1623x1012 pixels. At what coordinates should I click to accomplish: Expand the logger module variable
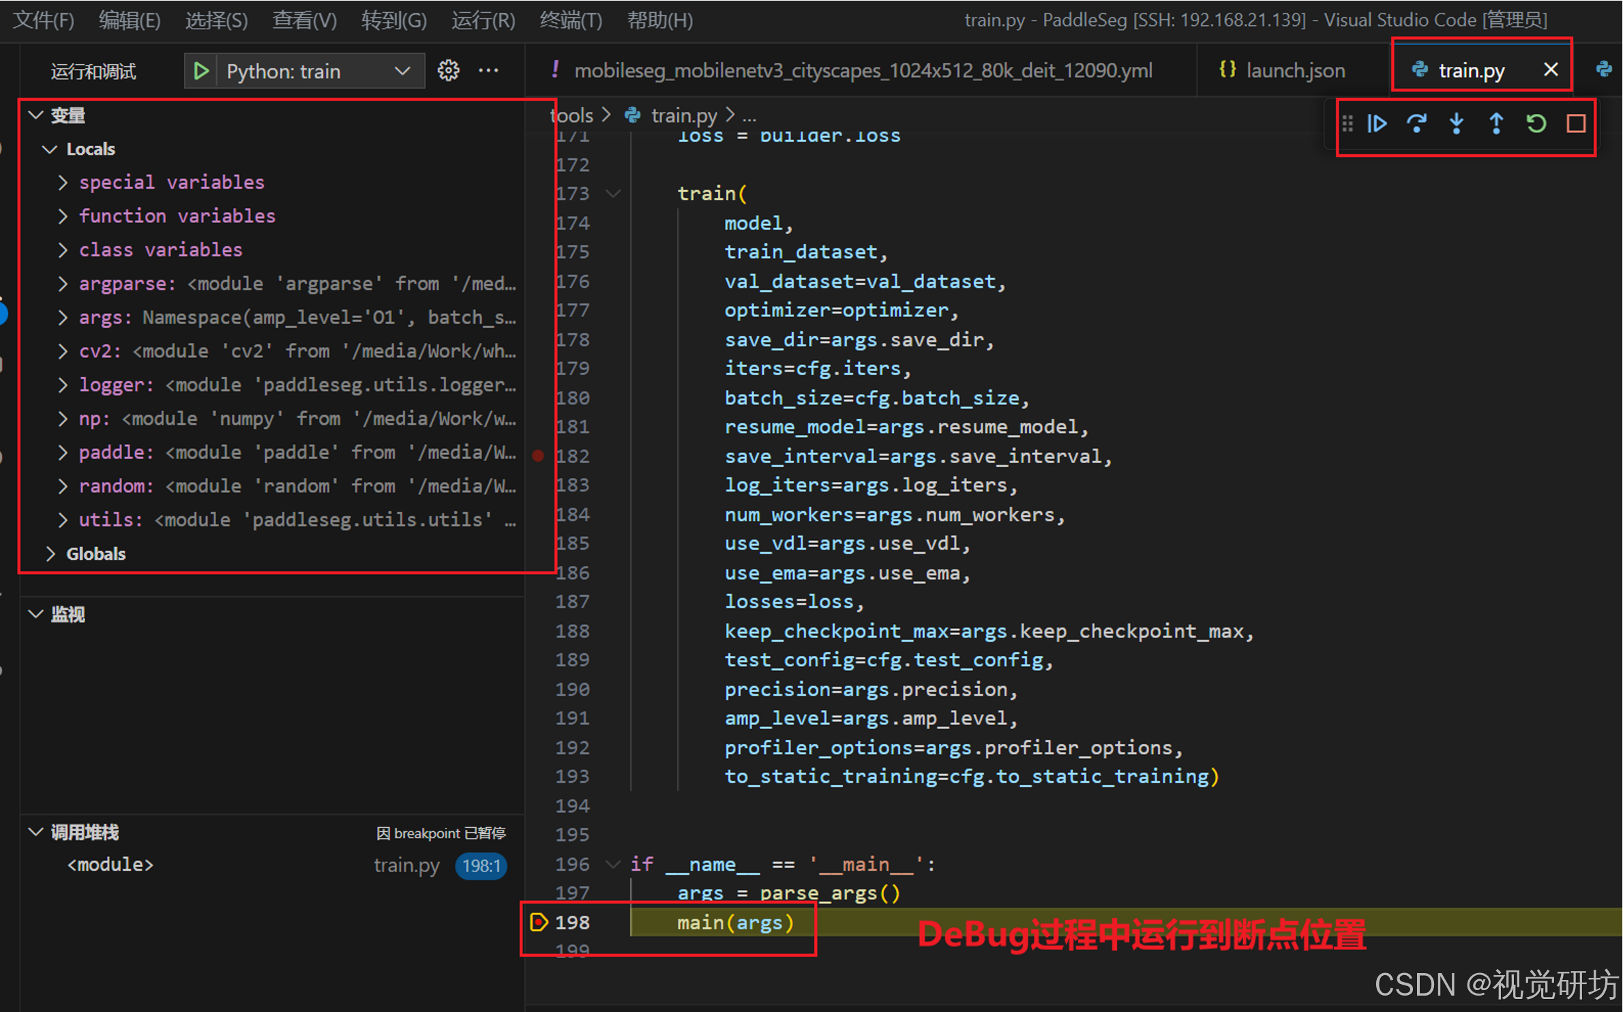tap(63, 385)
